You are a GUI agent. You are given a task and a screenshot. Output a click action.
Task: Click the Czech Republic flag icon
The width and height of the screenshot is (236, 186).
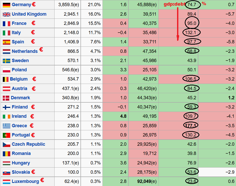6,144
